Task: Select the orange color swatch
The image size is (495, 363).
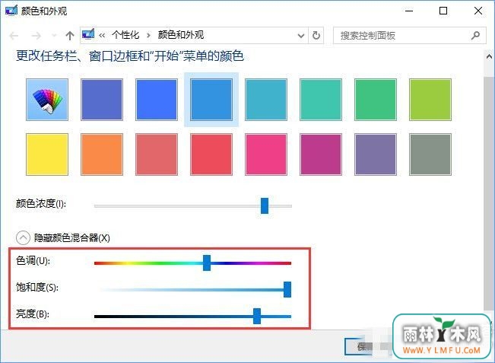Action: point(102,154)
